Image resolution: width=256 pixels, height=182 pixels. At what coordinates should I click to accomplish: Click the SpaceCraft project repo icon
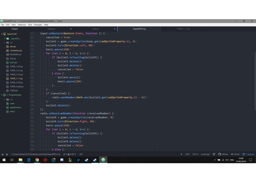[x=5, y=34]
